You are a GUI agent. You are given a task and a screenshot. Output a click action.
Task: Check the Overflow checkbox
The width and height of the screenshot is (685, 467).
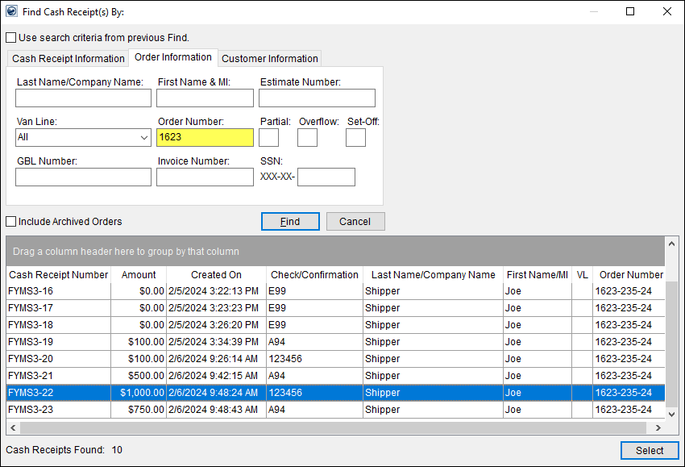coord(307,137)
